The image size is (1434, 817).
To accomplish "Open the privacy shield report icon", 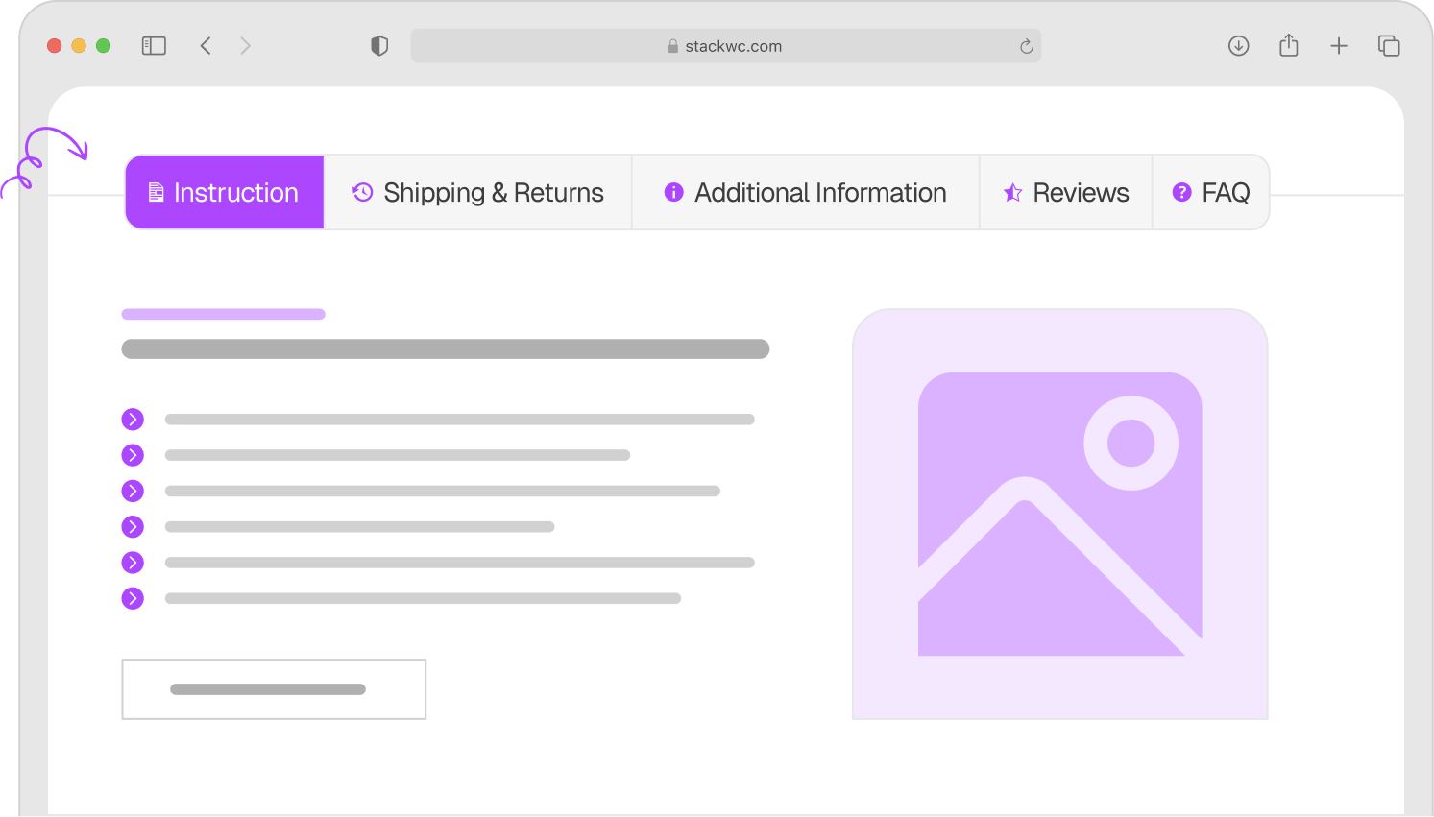I will pyautogui.click(x=379, y=46).
